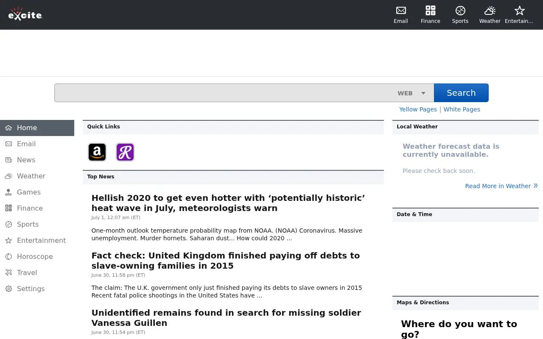This screenshot has height=339, width=543.
Task: Select Games in the sidebar menu
Action: pos(29,192)
